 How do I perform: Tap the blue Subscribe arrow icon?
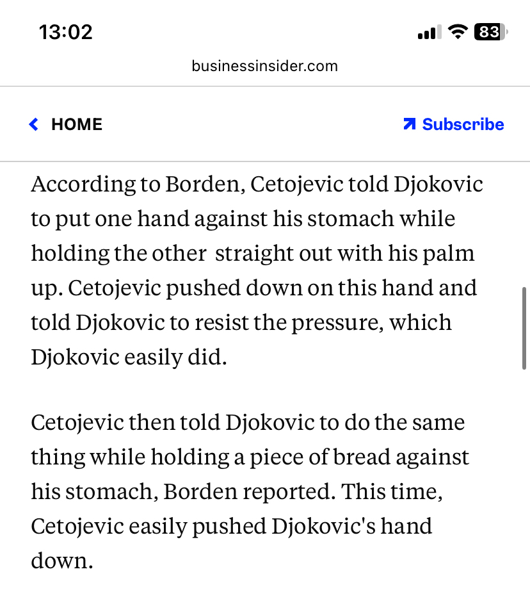410,124
